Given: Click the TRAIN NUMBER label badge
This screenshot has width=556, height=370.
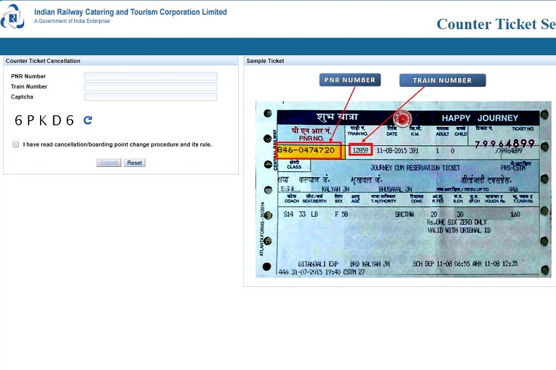Looking at the screenshot, I should coord(442,80).
